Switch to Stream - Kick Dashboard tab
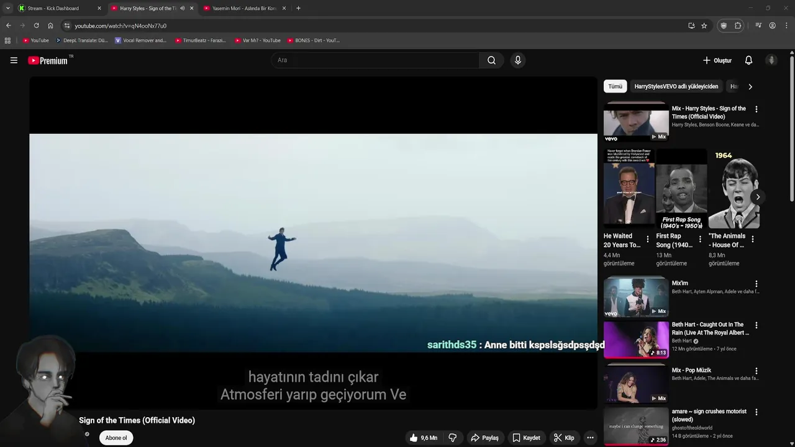The image size is (795, 447). click(59, 8)
